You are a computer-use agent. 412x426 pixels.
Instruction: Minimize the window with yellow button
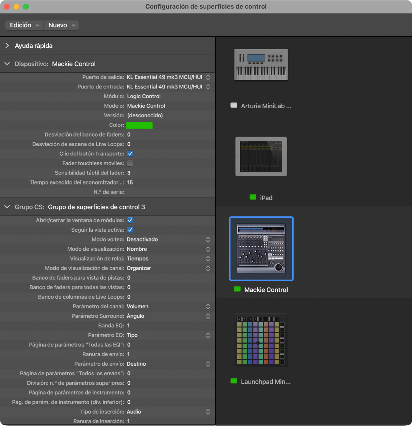click(x=16, y=6)
